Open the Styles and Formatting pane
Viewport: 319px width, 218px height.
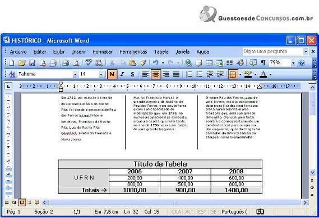coord(12,74)
